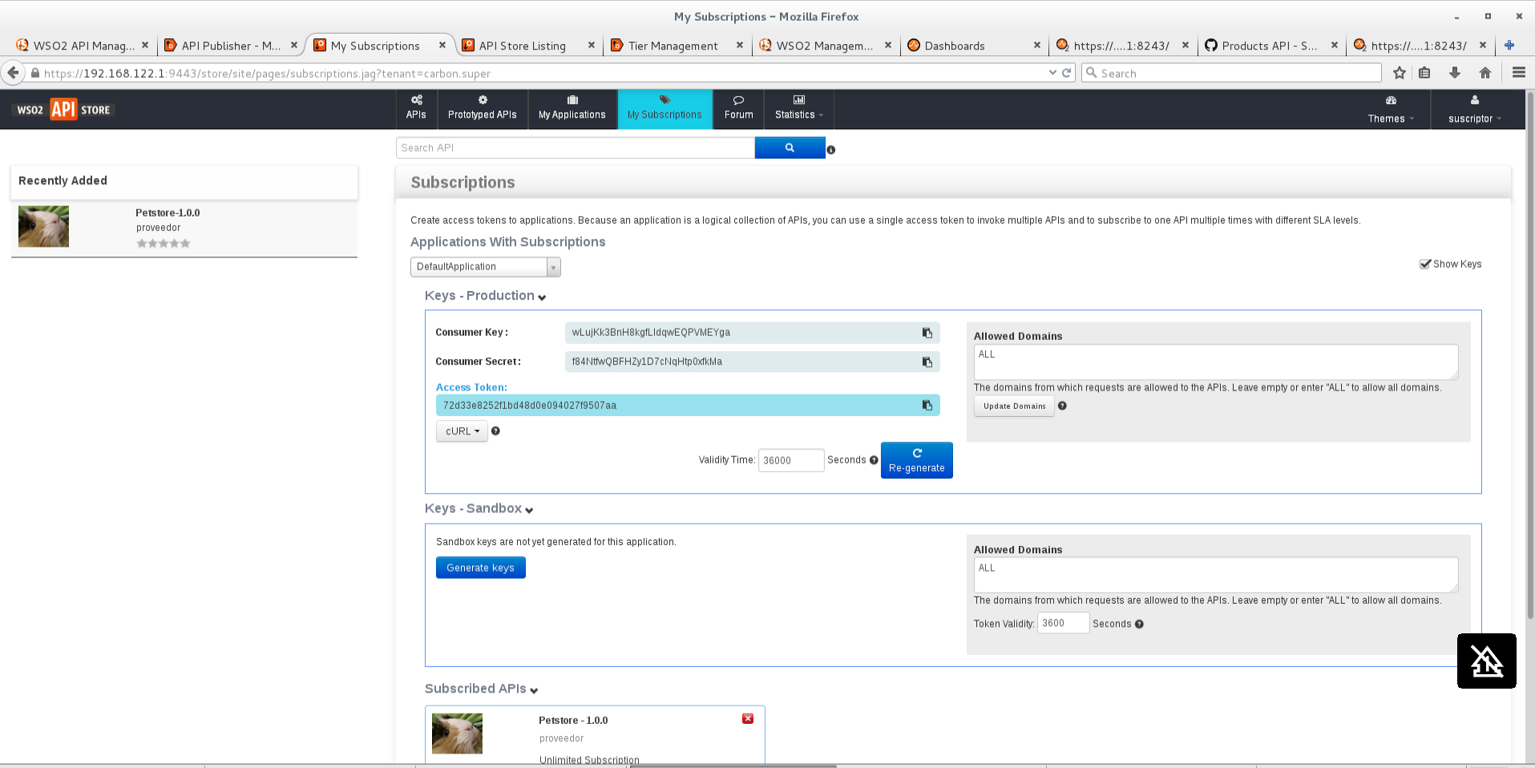Show help for Validity Time seconds
The height and width of the screenshot is (768, 1535).
click(874, 460)
